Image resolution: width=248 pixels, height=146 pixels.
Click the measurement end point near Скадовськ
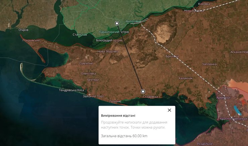143,91
